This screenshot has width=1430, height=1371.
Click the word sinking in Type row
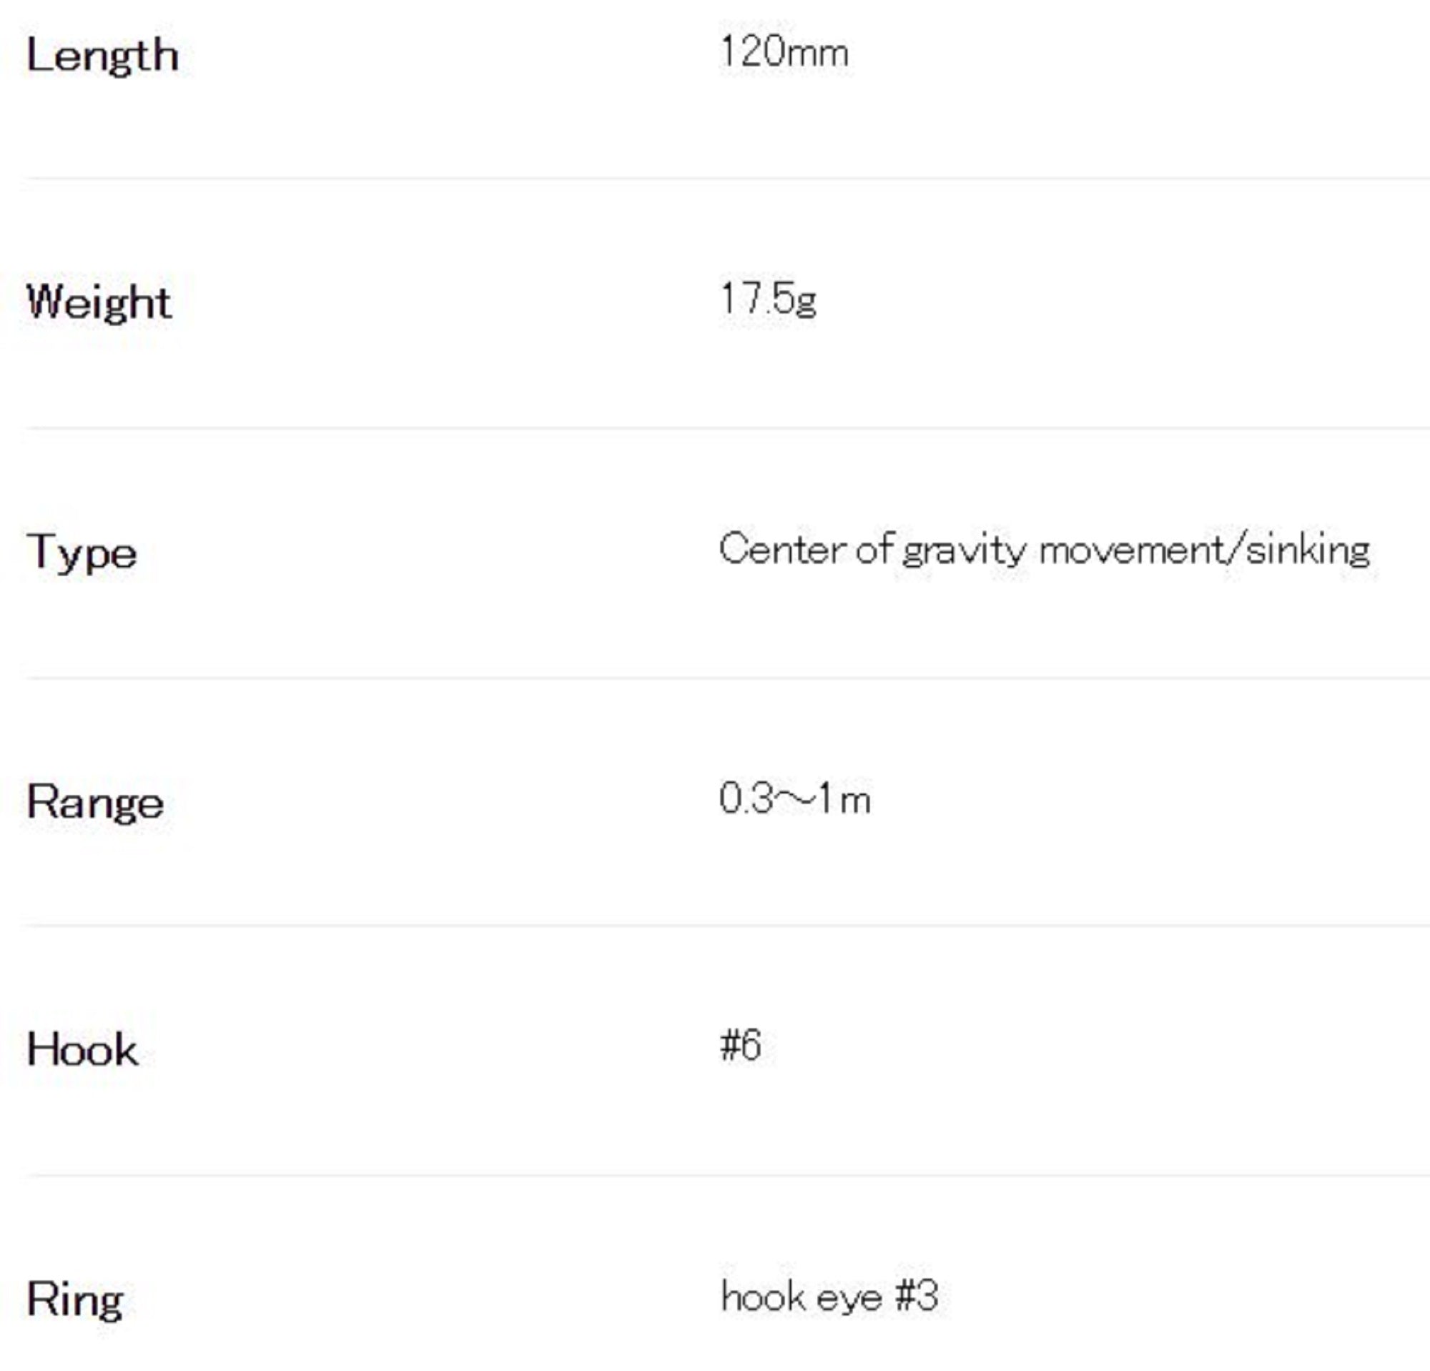tap(1308, 549)
